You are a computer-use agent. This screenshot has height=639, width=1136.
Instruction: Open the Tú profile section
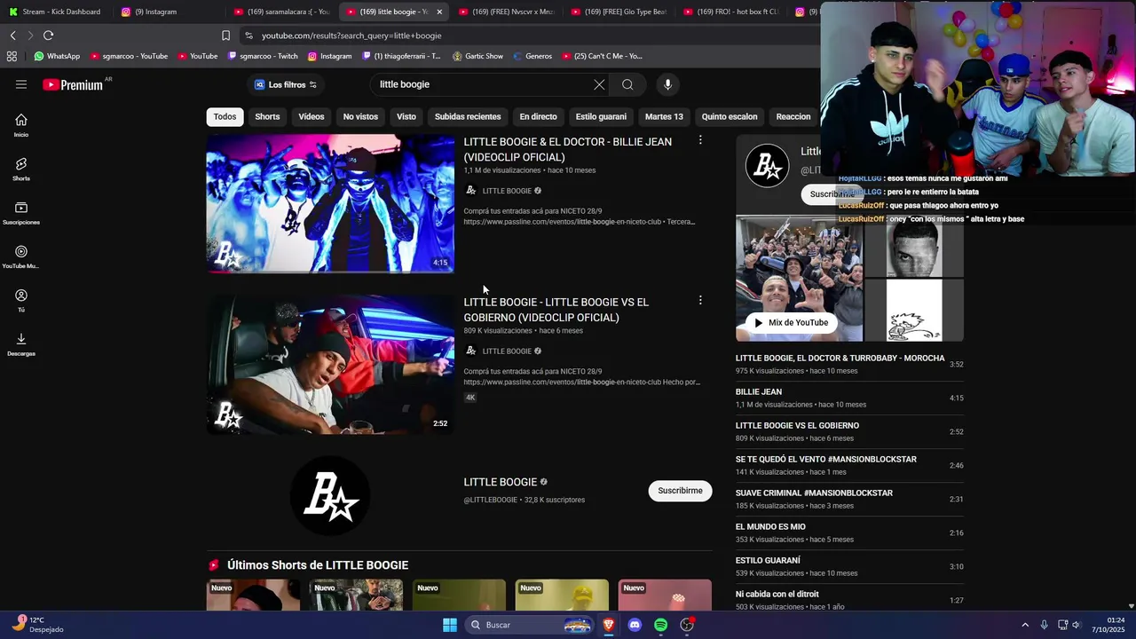point(21,300)
